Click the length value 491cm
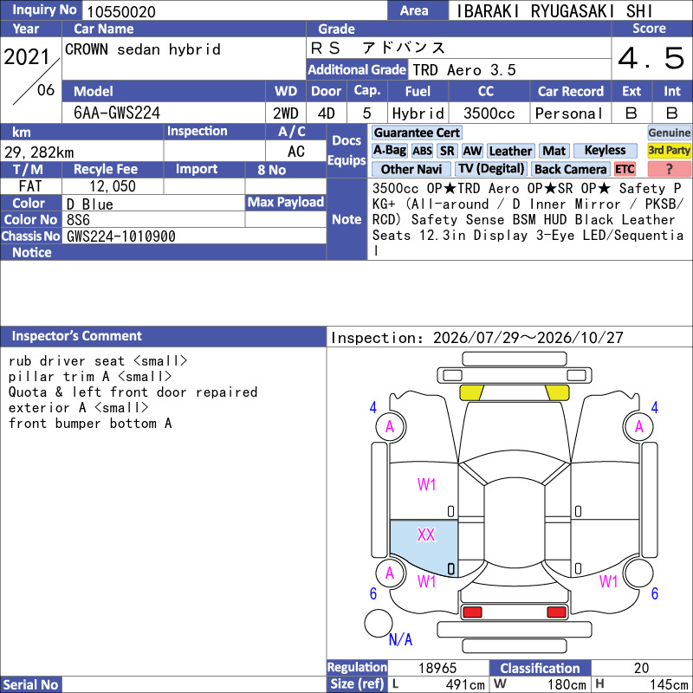 (x=465, y=684)
